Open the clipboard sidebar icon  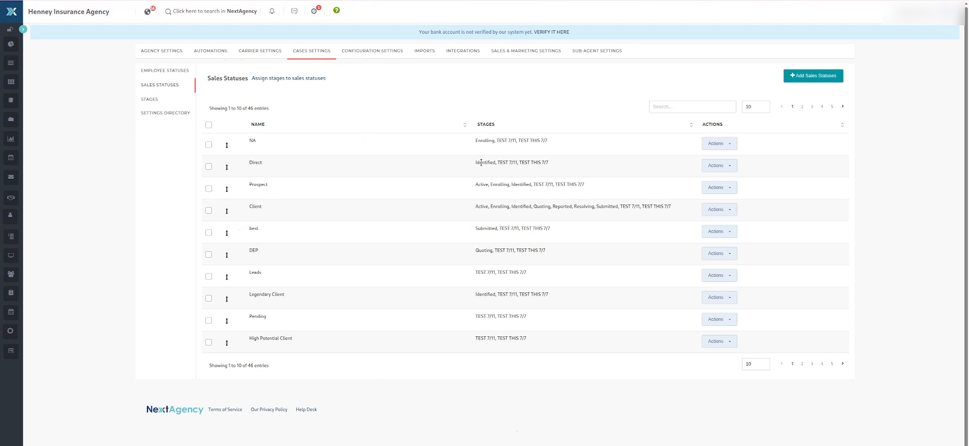coord(11,292)
